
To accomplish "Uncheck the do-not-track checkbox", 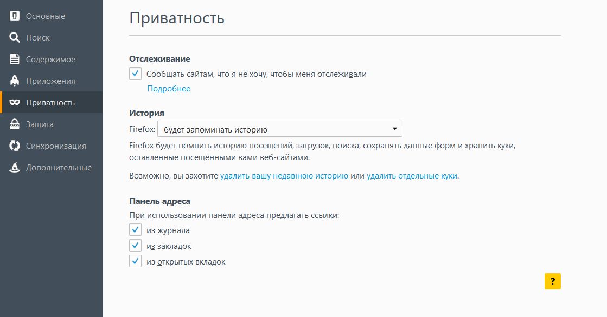I will point(136,74).
